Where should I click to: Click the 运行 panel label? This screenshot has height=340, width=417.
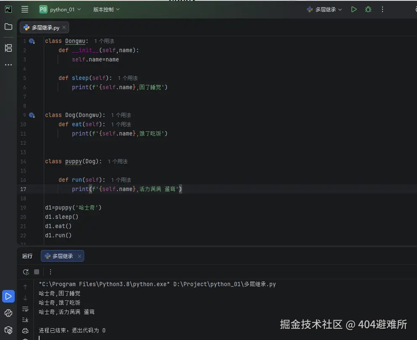tap(27, 256)
